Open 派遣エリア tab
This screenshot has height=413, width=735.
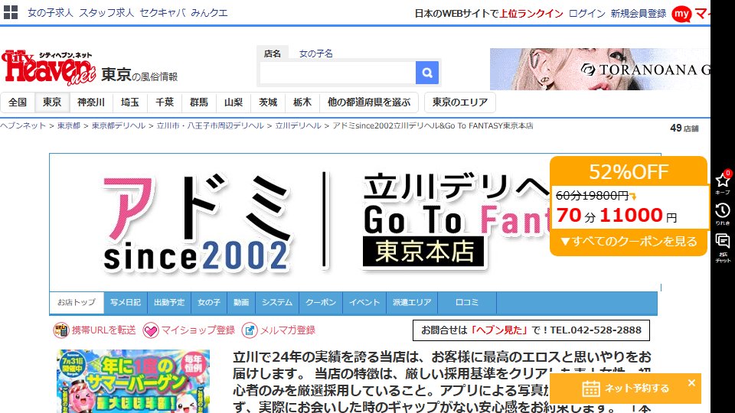coord(412,303)
